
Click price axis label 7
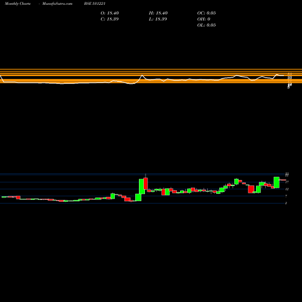point(286,196)
